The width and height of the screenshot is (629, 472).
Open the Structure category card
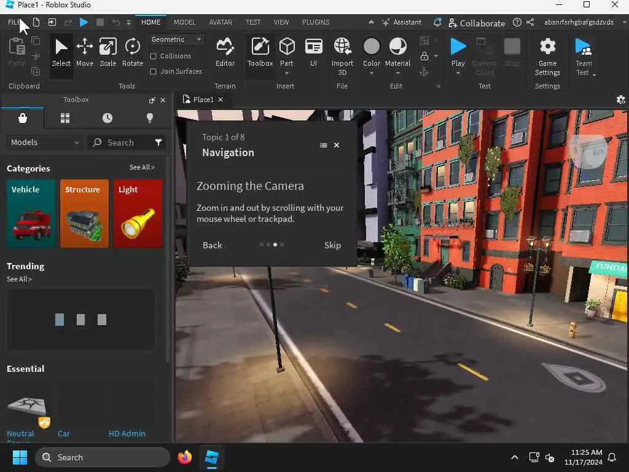click(84, 213)
